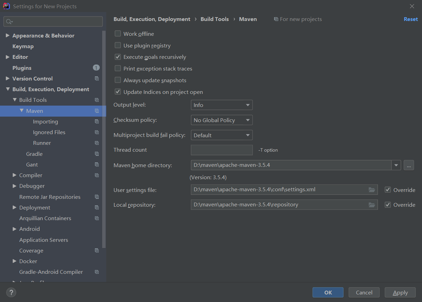Viewport: 422px width, 302px height.
Task: Open the Checksum policy combo box
Action: pos(221,120)
